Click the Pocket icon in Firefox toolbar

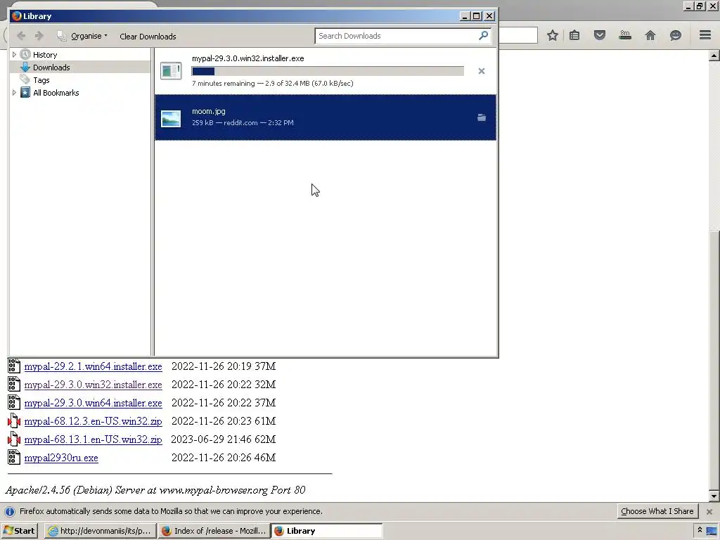599,35
